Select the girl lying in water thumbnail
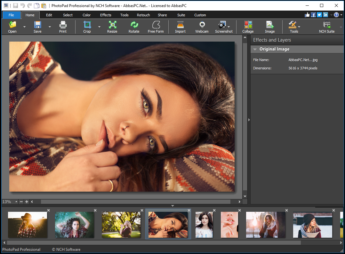The width and height of the screenshot is (345, 254). pyautogui.click(x=74, y=225)
